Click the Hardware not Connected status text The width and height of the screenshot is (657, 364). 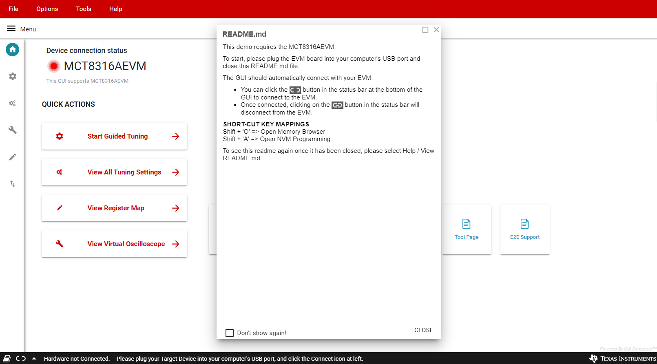77,359
